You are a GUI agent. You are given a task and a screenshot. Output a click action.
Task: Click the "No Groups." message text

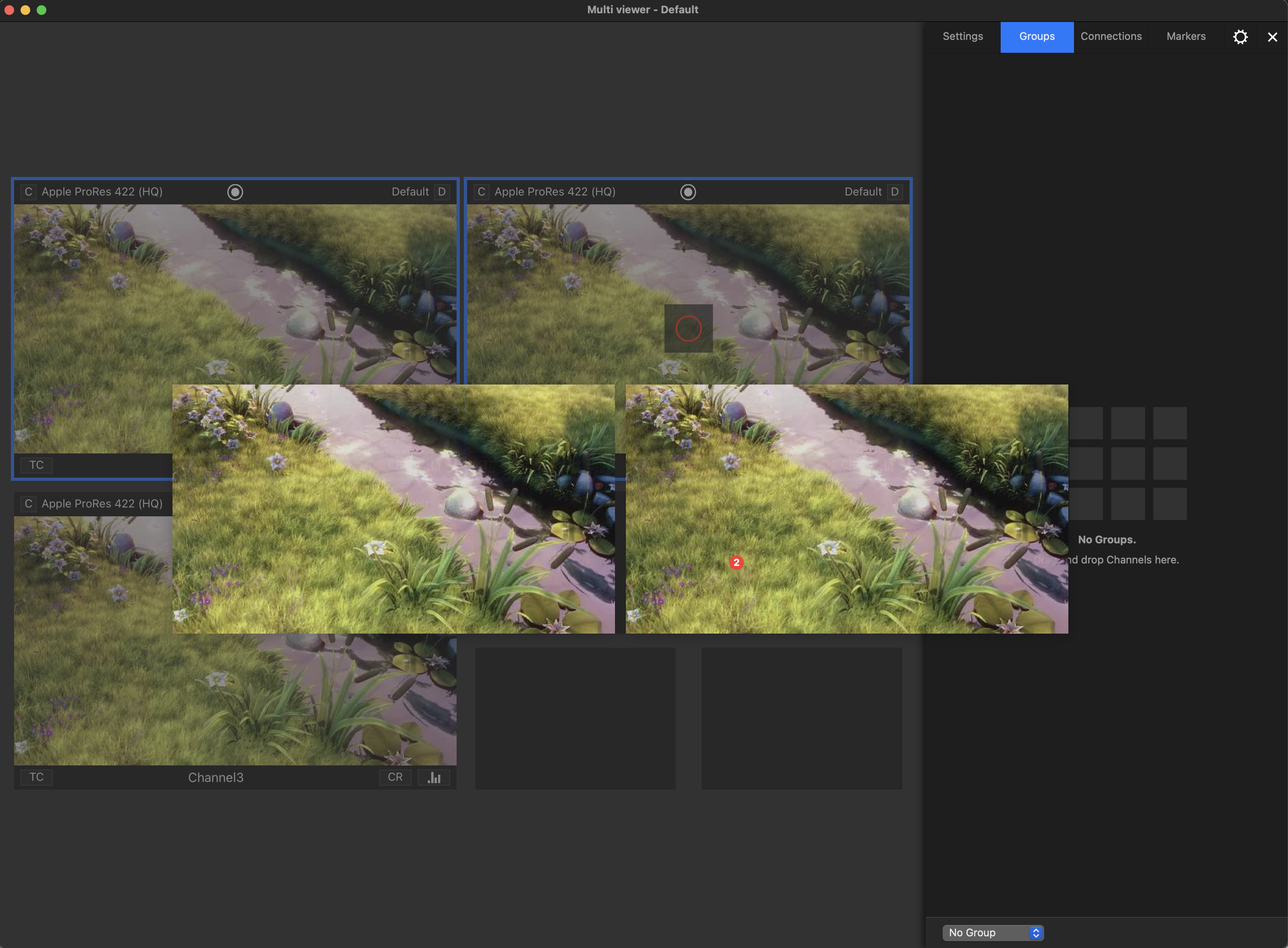pos(1107,539)
